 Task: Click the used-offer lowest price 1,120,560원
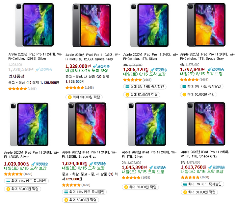(50, 83)
